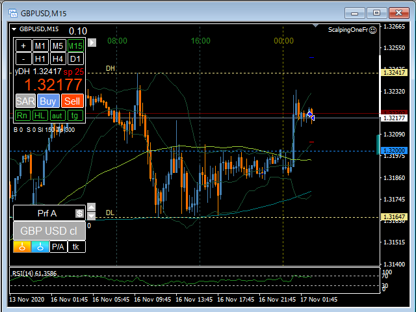Image resolution: width=416 pixels, height=312 pixels.
Task: Click the yellow 1.31647 price label
Action: (x=394, y=217)
